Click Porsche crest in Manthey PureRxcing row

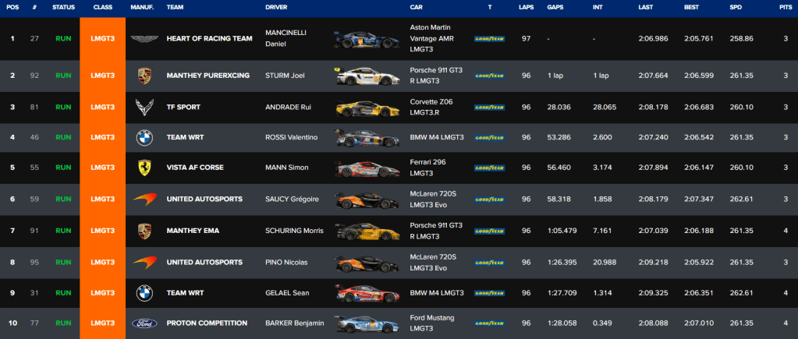pyautogui.click(x=144, y=76)
